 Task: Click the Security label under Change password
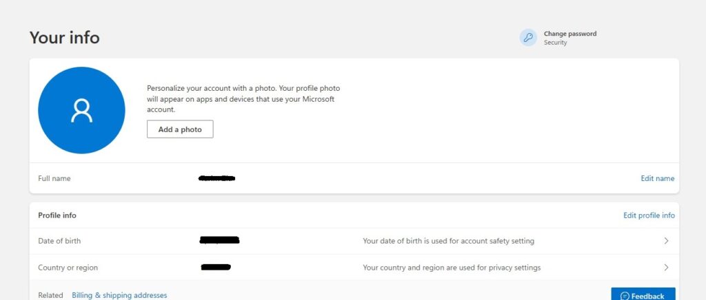click(555, 43)
